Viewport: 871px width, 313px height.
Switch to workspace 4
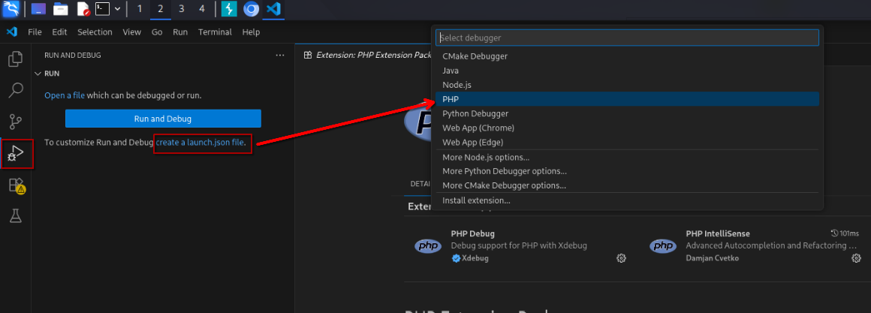(x=202, y=9)
